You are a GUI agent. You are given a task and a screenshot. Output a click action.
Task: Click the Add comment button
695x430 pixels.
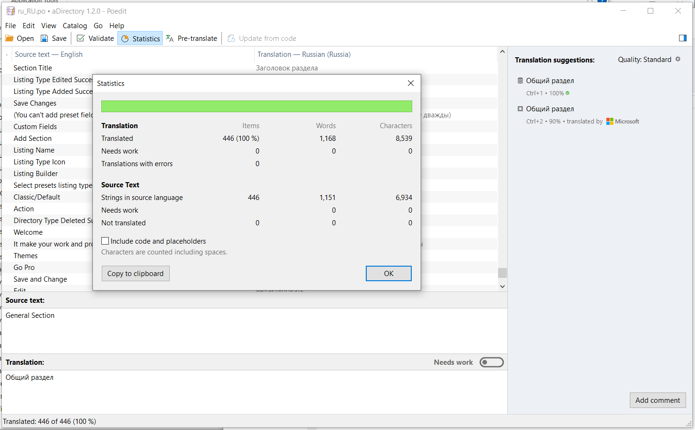tap(658, 400)
